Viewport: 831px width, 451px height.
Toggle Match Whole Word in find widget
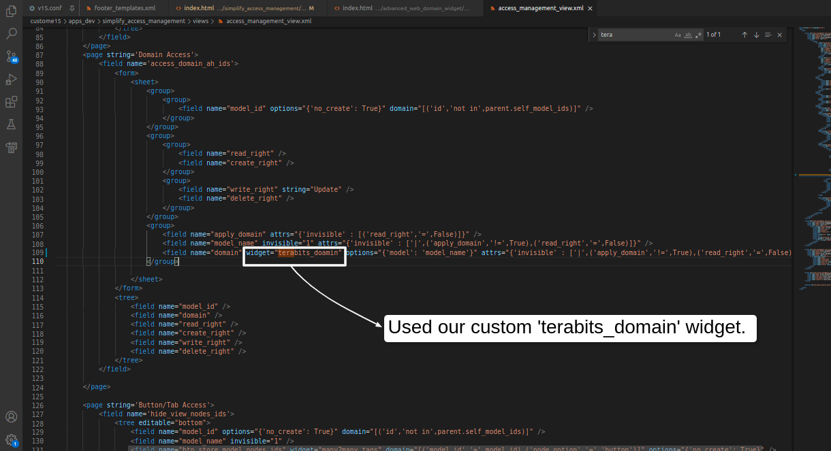(688, 35)
